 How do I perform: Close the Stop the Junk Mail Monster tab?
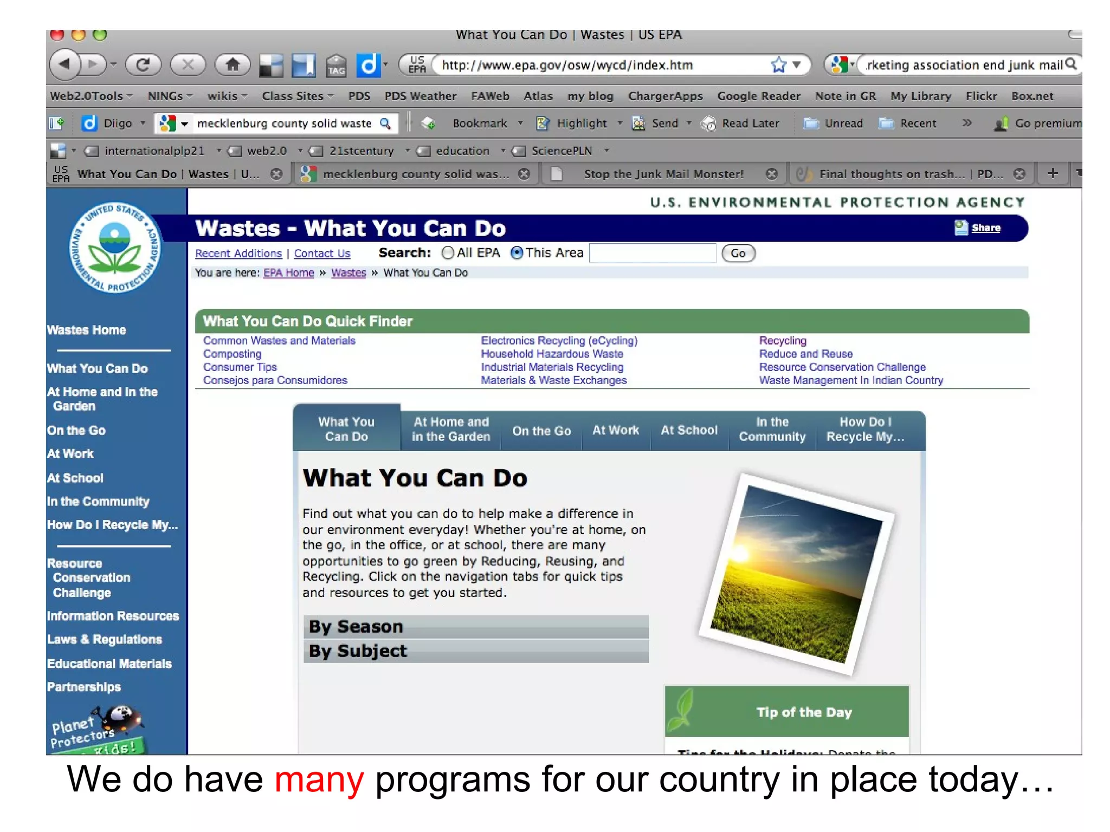pos(772,174)
